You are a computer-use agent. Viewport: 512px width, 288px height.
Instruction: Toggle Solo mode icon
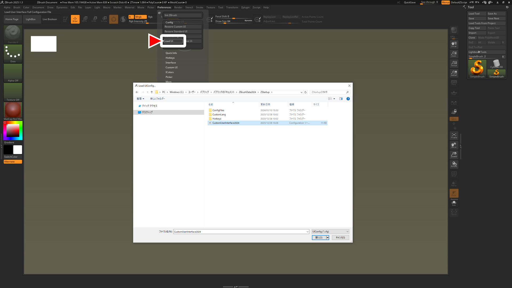point(454,203)
